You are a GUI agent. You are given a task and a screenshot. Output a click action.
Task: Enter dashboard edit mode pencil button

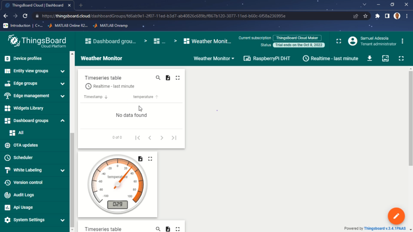[x=396, y=216]
